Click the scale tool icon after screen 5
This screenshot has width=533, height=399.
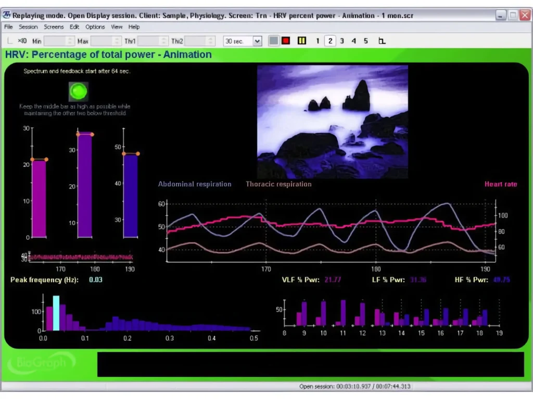(382, 41)
